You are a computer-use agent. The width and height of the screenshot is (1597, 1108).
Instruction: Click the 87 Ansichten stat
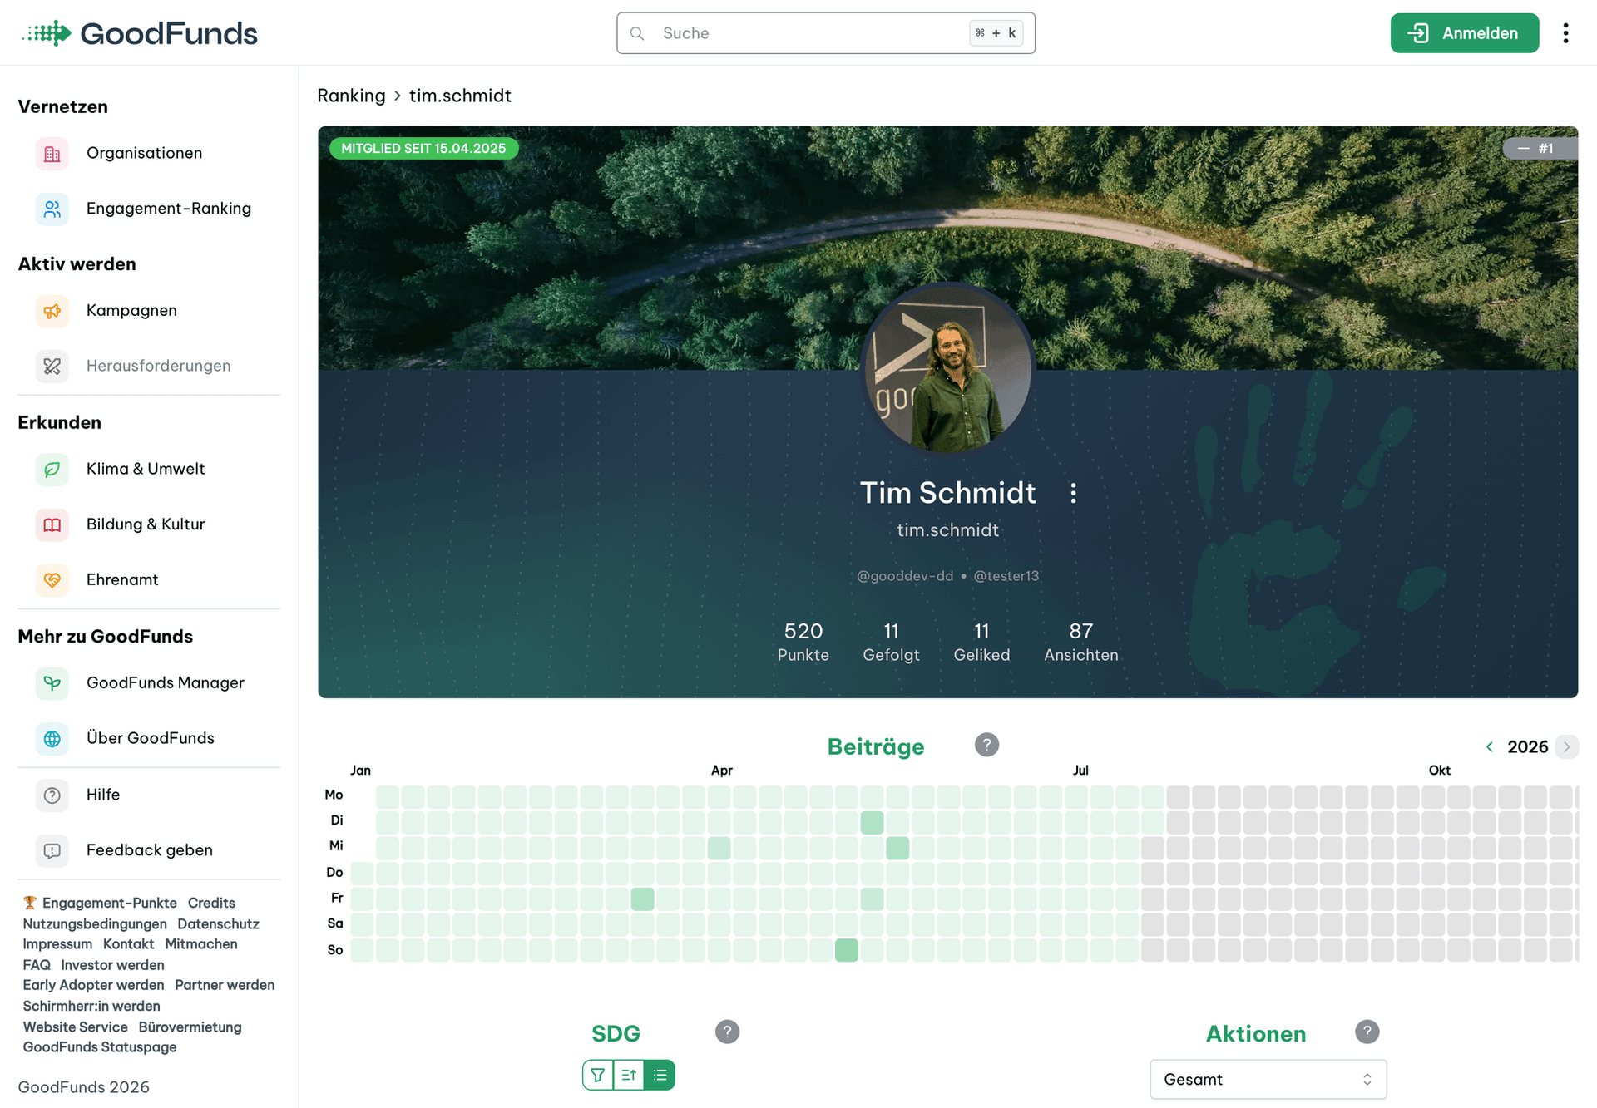1080,642
